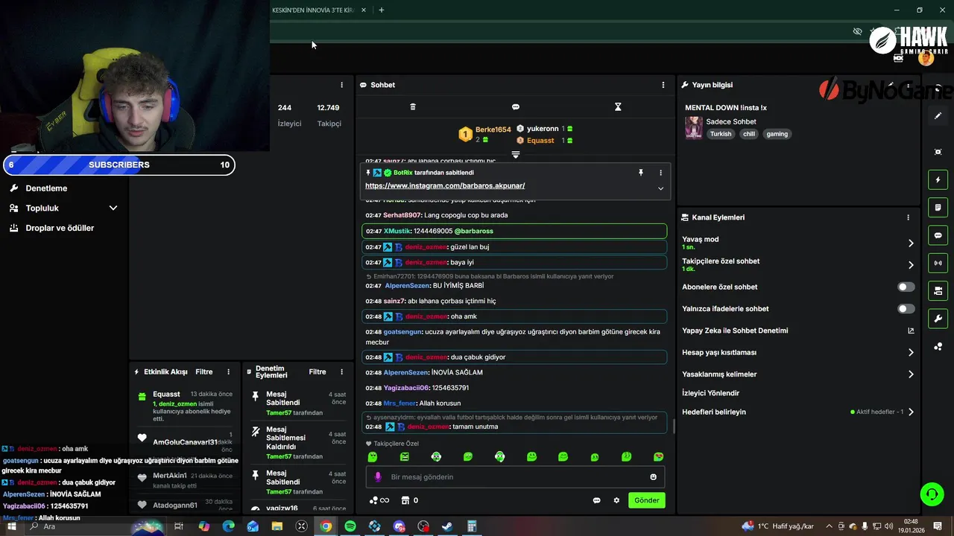Click the hourglass slow mode icon

[x=618, y=107]
